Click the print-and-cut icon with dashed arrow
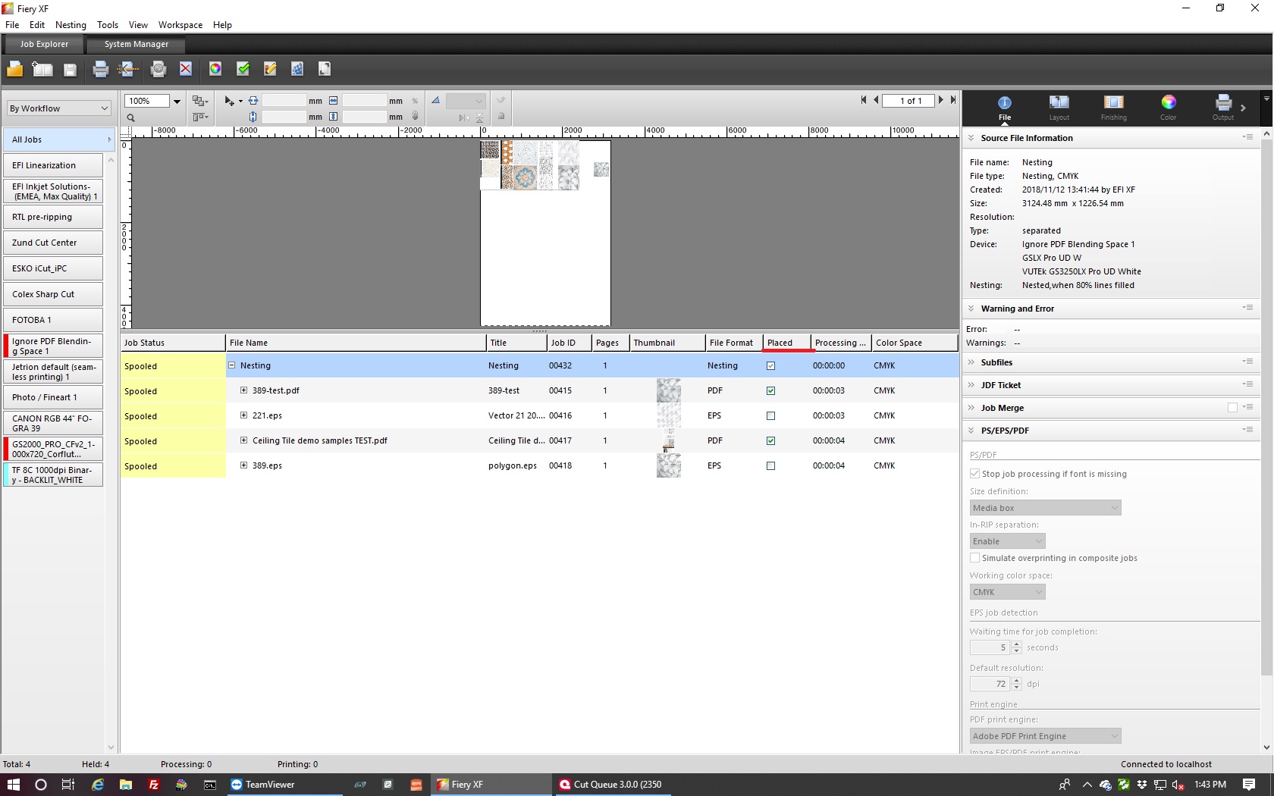1274x796 pixels. click(127, 70)
